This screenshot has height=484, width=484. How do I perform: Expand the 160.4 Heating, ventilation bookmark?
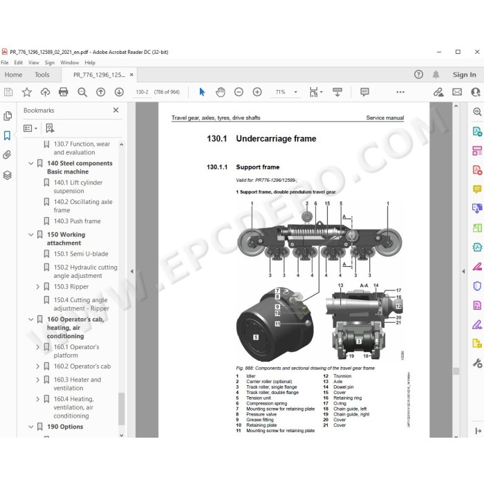tap(37, 399)
